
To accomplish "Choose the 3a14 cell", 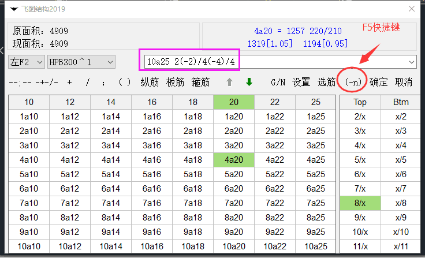I will pos(111,145).
